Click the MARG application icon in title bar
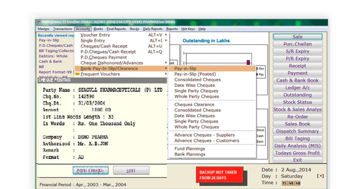This screenshot has width=362, height=189. tap(39, 22)
